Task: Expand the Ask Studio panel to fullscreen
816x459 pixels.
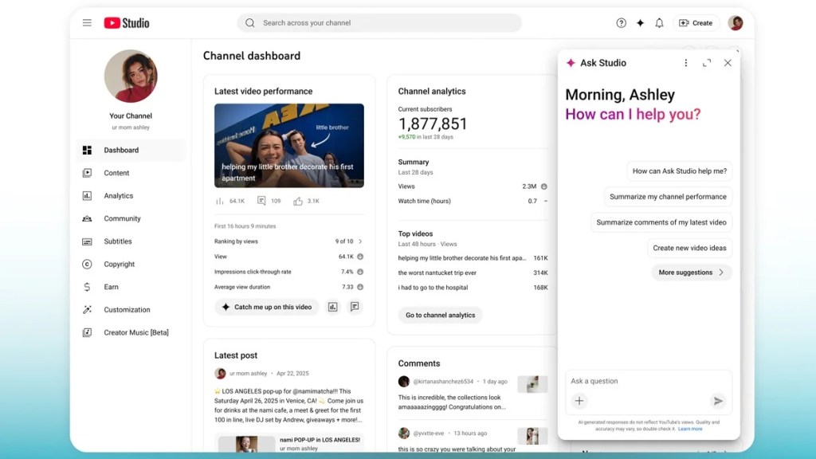Action: (707, 63)
